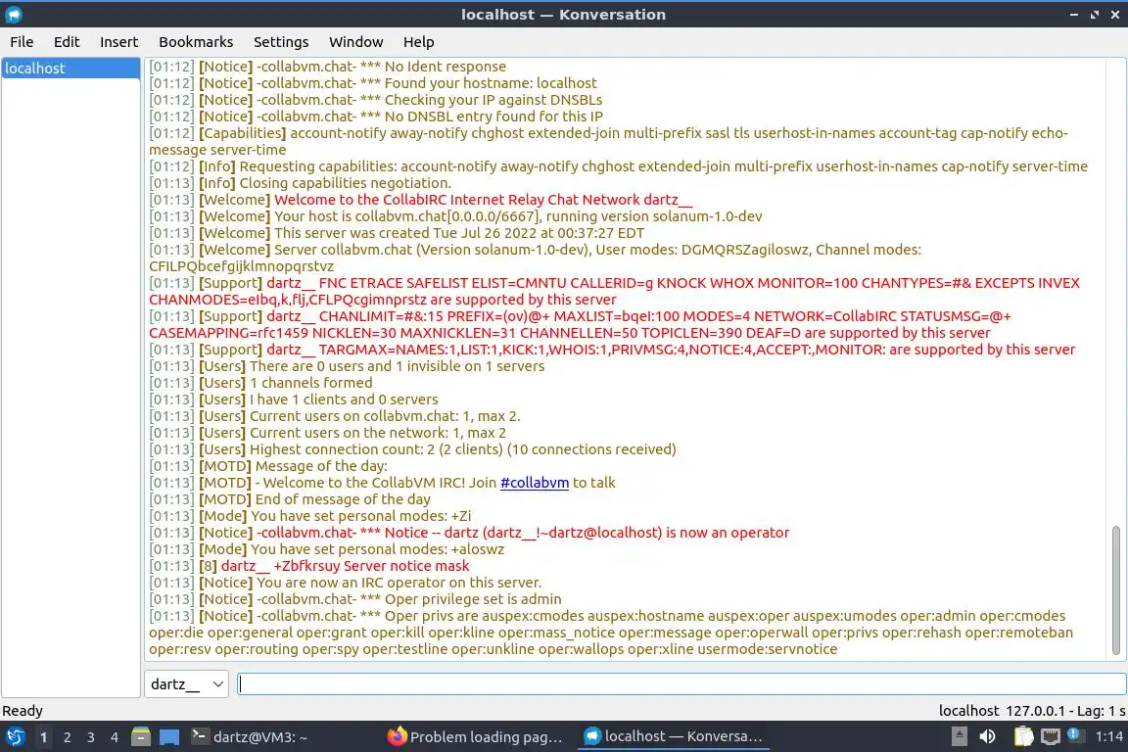
Task: Click the 'You are now an IRC operator' notice line
Action: [x=346, y=583]
